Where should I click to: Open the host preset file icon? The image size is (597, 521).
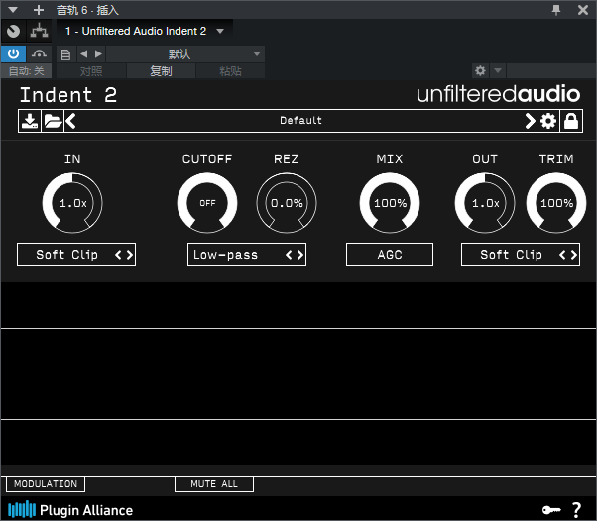[65, 54]
